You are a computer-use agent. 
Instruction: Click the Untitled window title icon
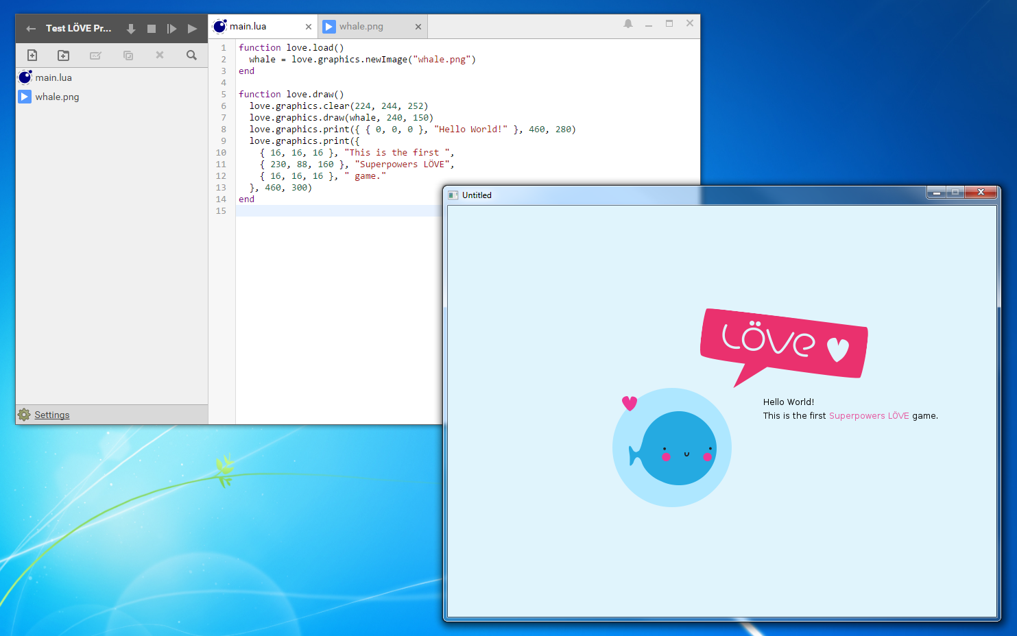point(453,195)
